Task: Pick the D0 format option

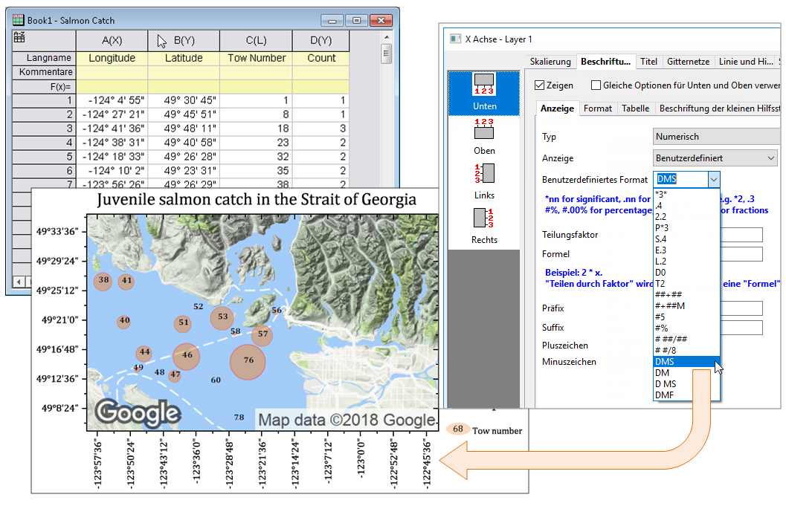Action: coord(686,272)
